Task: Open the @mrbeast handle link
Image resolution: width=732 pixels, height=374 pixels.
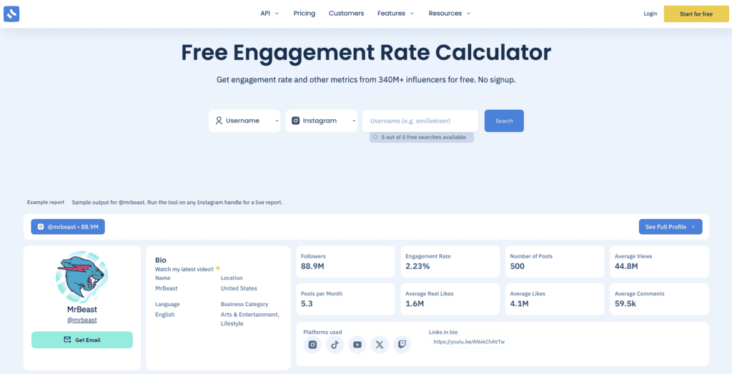Action: (x=82, y=320)
